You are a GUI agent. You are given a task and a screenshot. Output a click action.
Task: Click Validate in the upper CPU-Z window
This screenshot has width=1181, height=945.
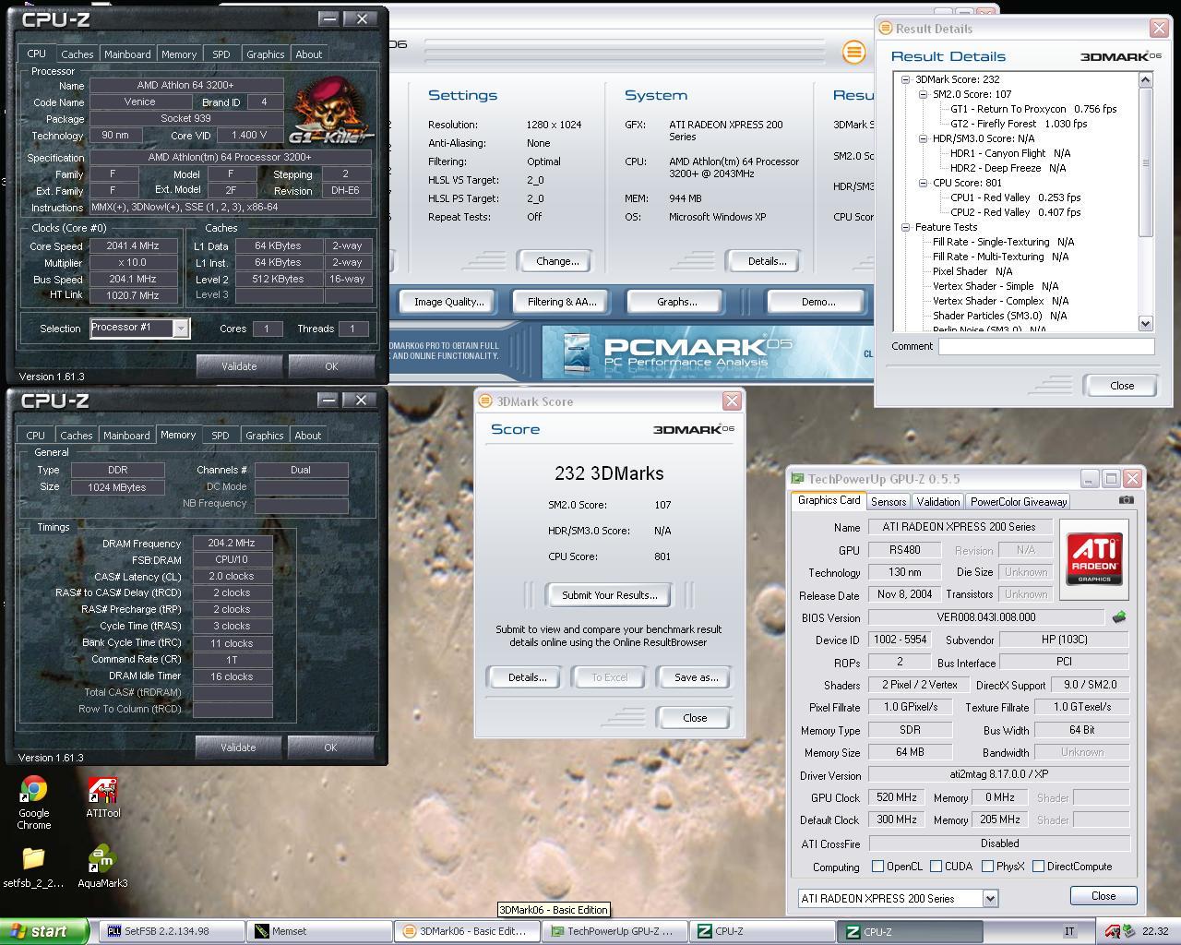[x=239, y=366]
